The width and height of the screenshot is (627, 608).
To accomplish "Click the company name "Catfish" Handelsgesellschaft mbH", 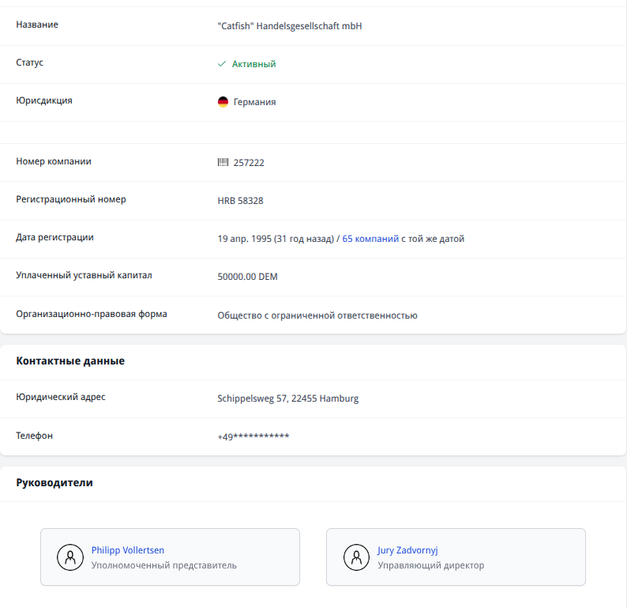I will point(289,26).
